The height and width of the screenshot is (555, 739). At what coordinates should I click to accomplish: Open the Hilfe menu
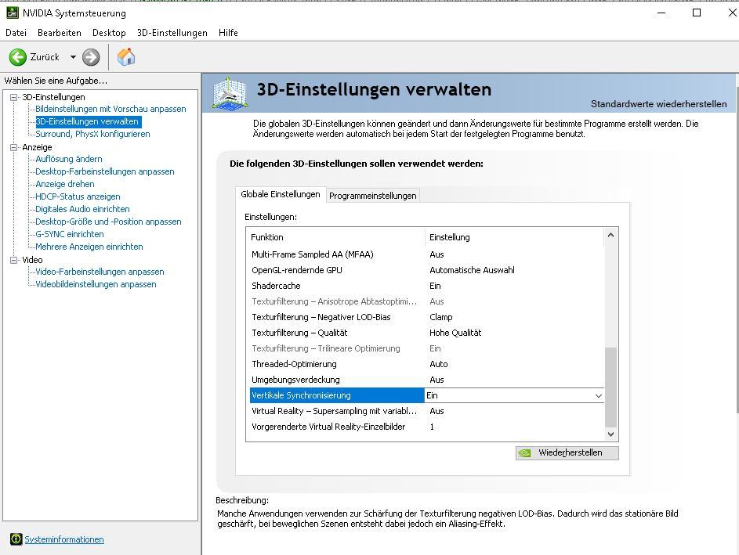(x=228, y=32)
